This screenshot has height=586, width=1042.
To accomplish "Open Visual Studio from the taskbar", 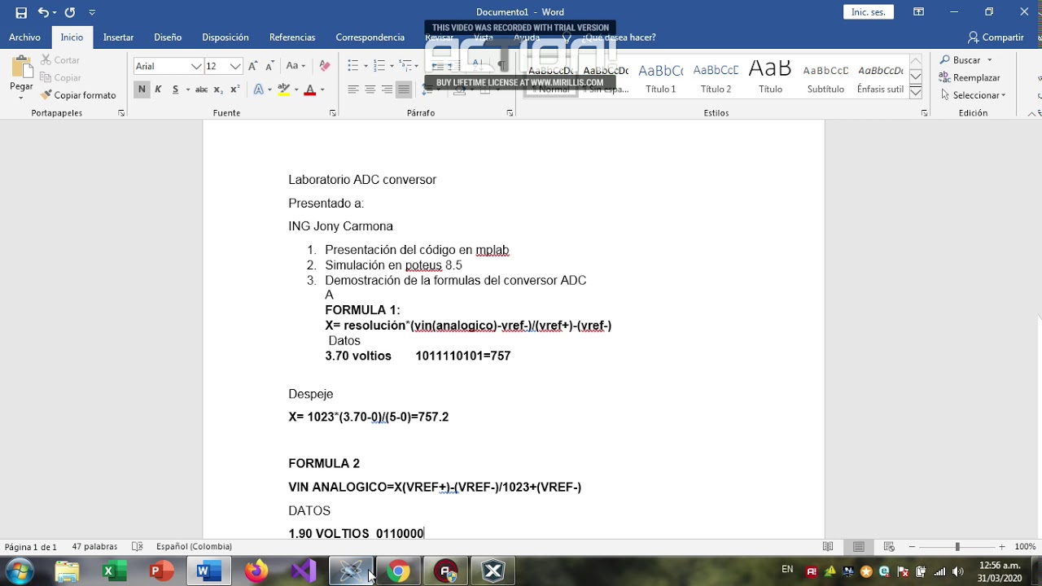I will coord(304,571).
